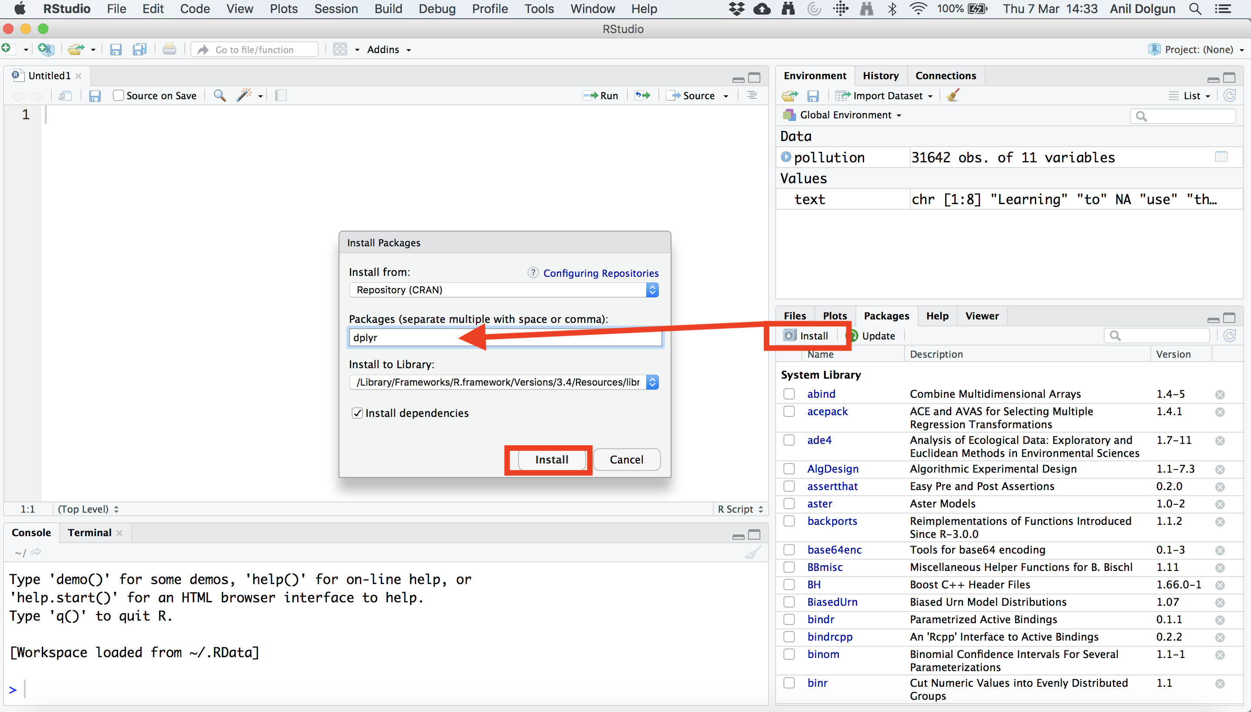Viewport: 1251px width, 712px height.
Task: Remove the abind package via x icon
Action: pos(1220,395)
